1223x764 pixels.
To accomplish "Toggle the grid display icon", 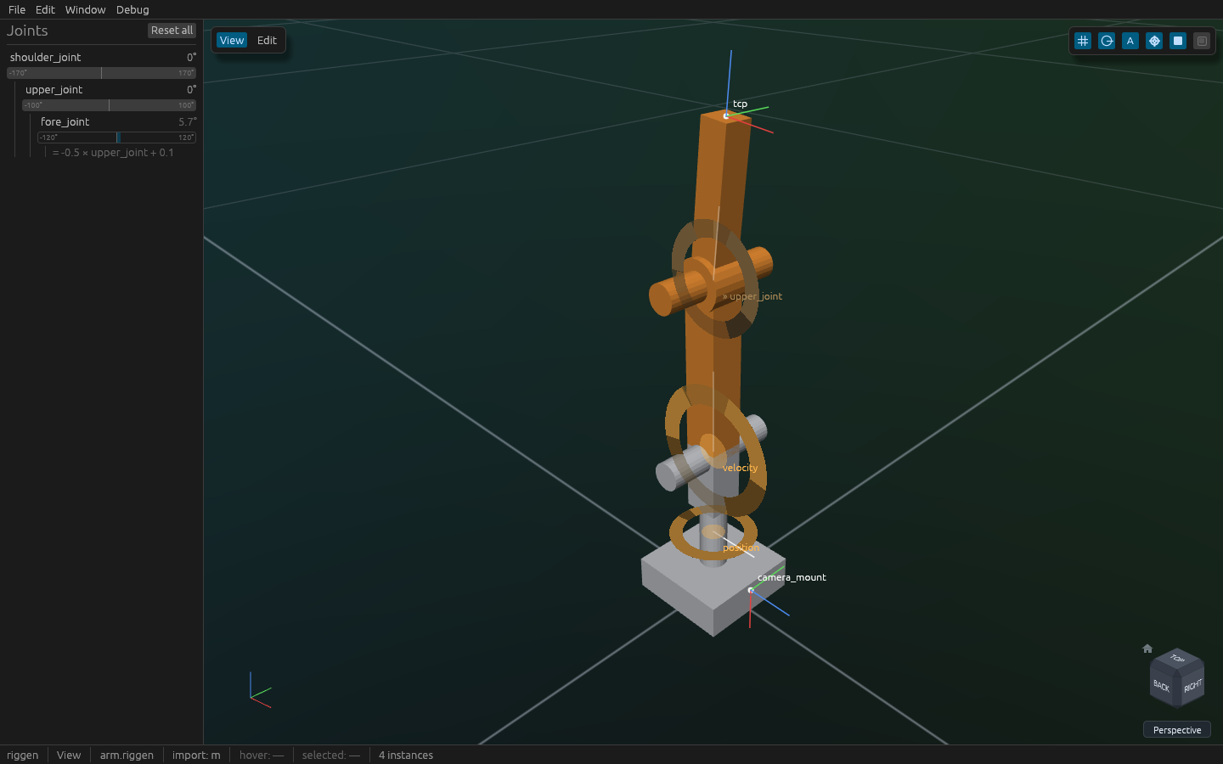I will coord(1083,41).
